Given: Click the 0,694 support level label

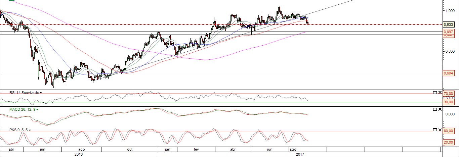Looking at the screenshot, I should click(448, 73).
